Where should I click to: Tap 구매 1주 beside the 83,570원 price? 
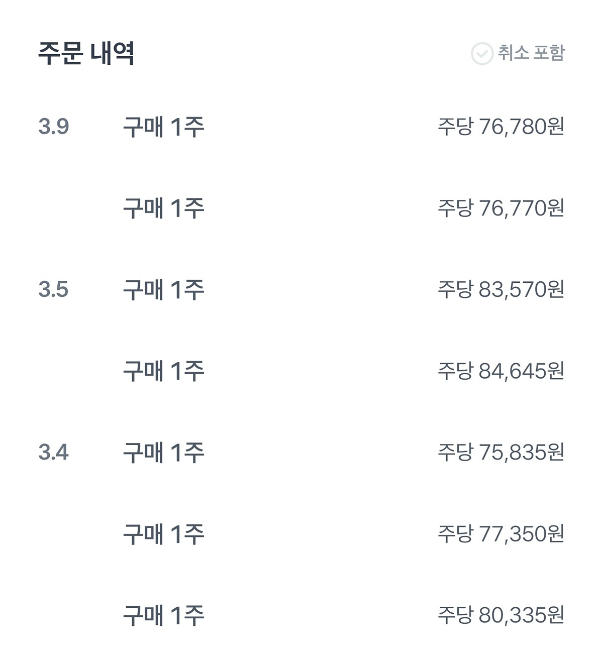tap(164, 289)
